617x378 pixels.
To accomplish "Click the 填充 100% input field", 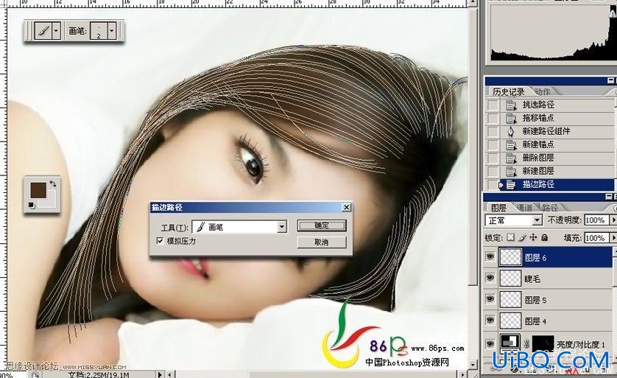I will (596, 238).
